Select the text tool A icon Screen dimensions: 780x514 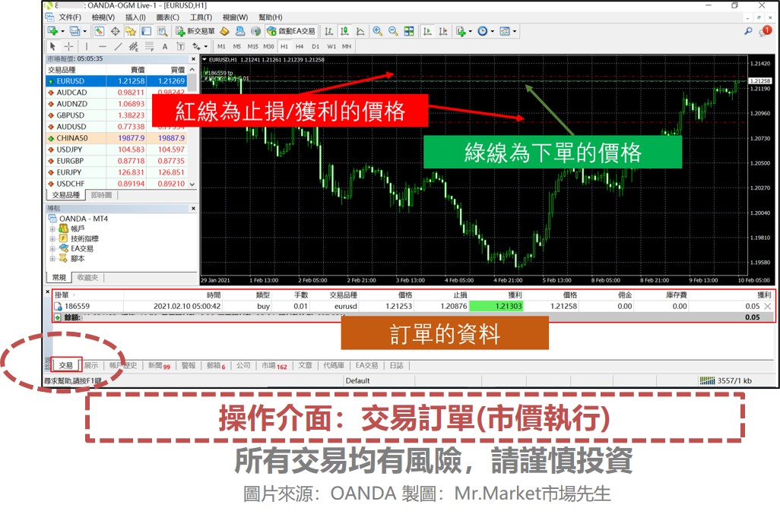coord(165,46)
